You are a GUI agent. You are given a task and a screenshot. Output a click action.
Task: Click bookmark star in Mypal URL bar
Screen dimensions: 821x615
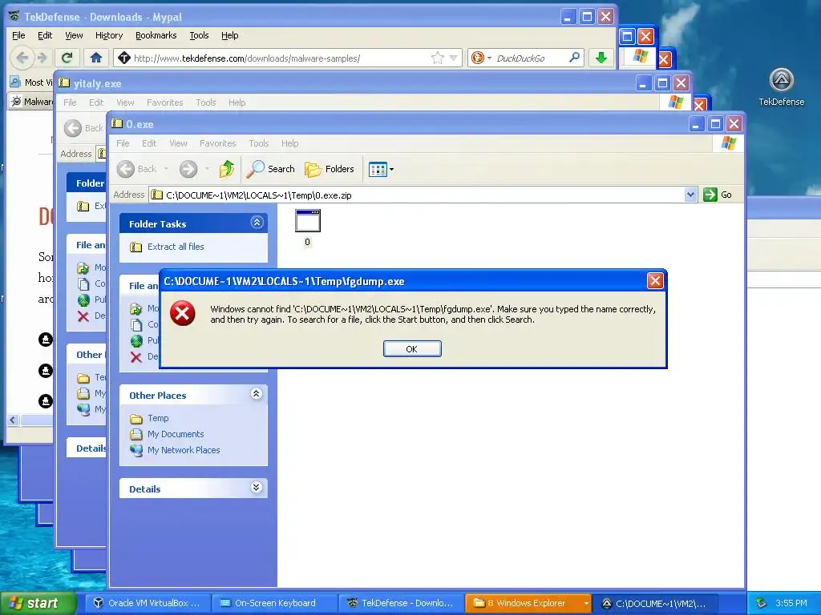coord(437,58)
